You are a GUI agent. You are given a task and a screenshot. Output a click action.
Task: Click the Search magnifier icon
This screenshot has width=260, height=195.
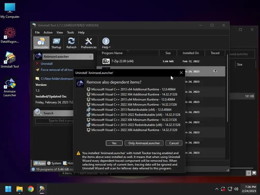click(x=38, y=112)
